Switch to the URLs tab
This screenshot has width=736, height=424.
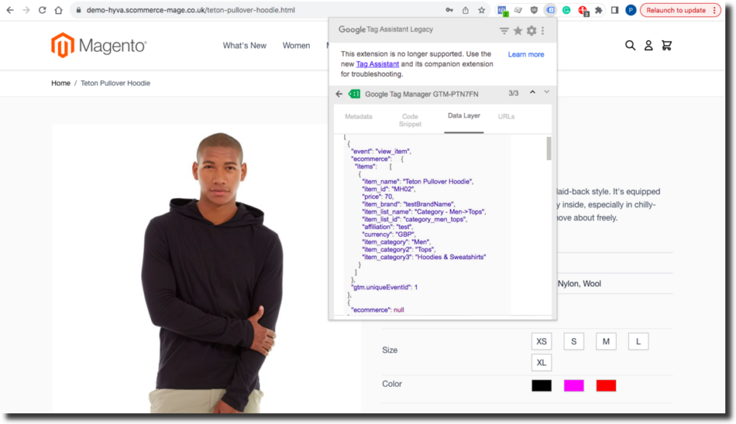(506, 116)
